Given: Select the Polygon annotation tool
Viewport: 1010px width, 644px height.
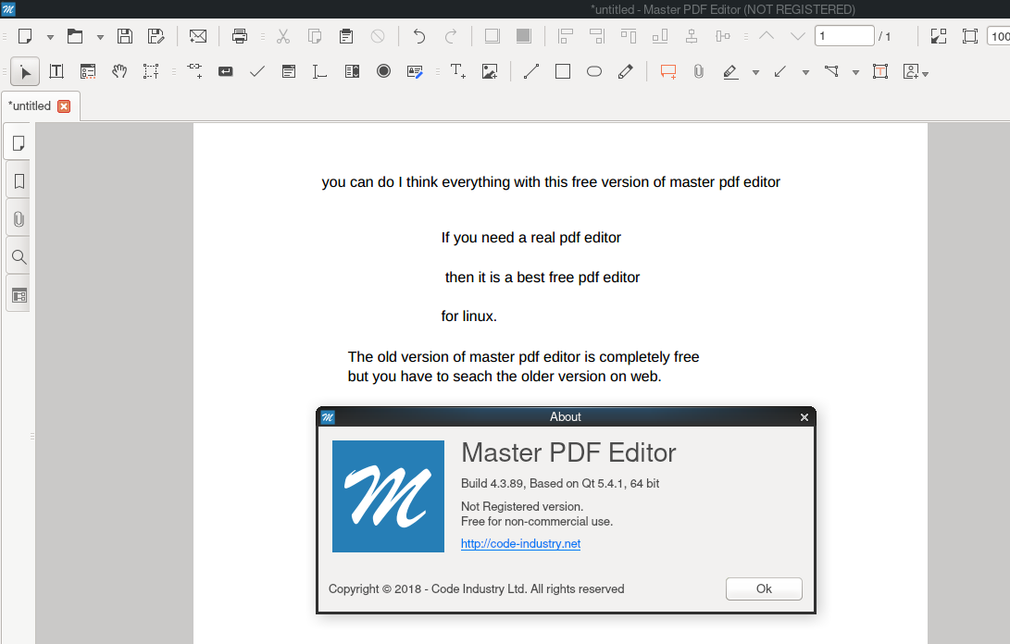Looking at the screenshot, I should click(831, 71).
